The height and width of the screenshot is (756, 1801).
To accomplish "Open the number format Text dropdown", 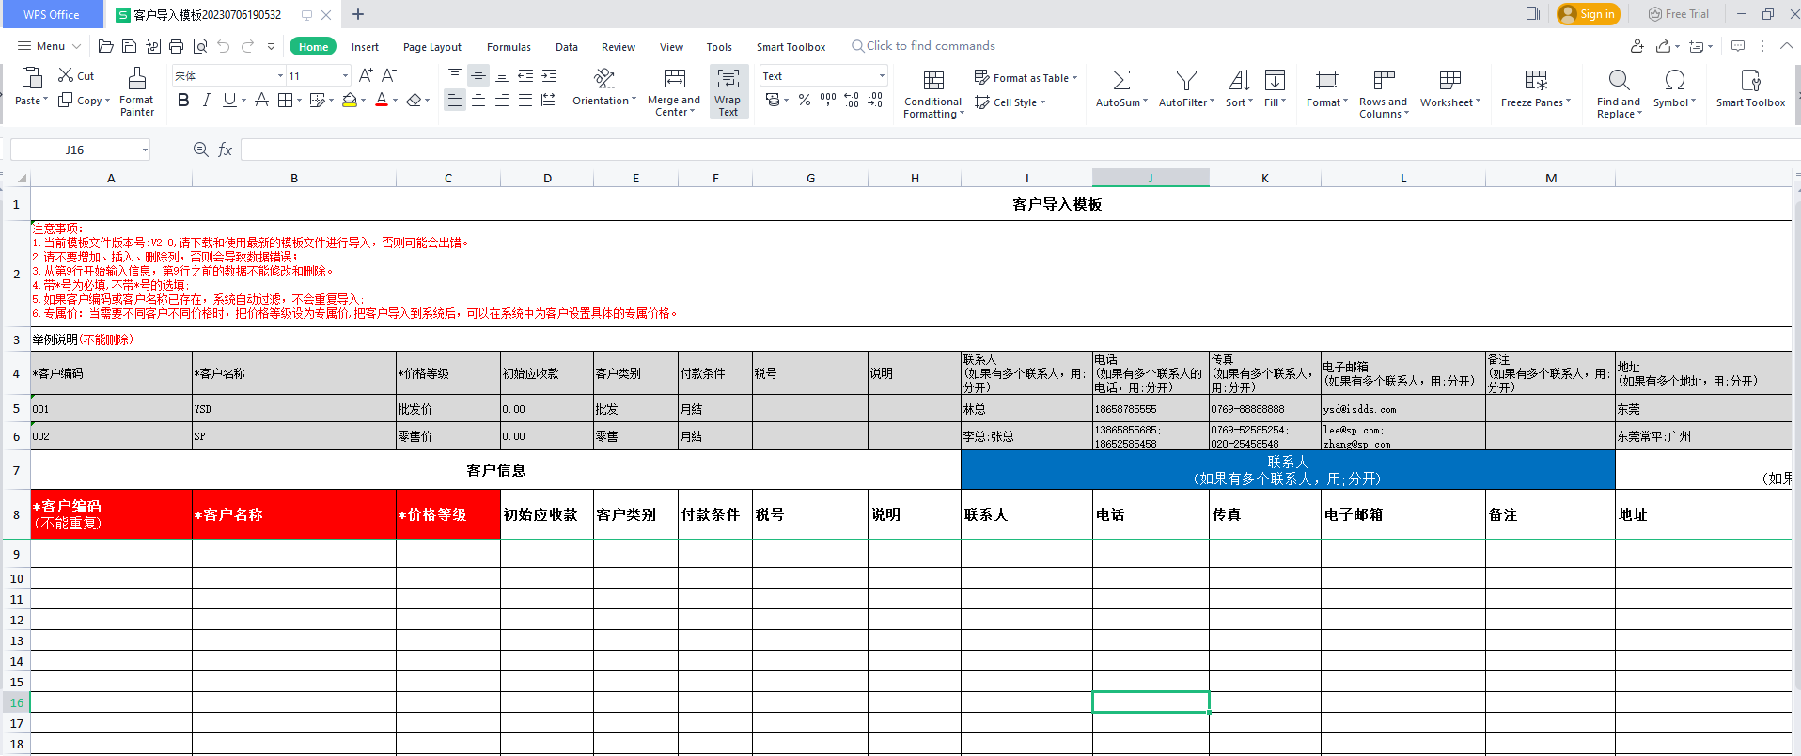I will [x=882, y=76].
